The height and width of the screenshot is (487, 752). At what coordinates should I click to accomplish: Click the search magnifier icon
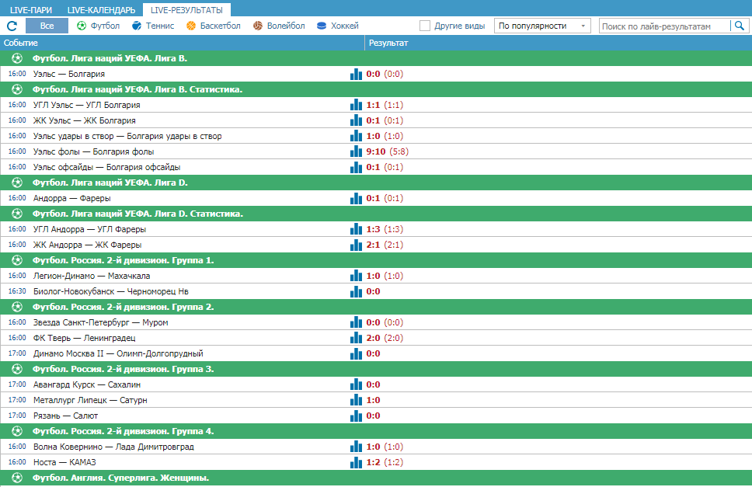coord(739,26)
